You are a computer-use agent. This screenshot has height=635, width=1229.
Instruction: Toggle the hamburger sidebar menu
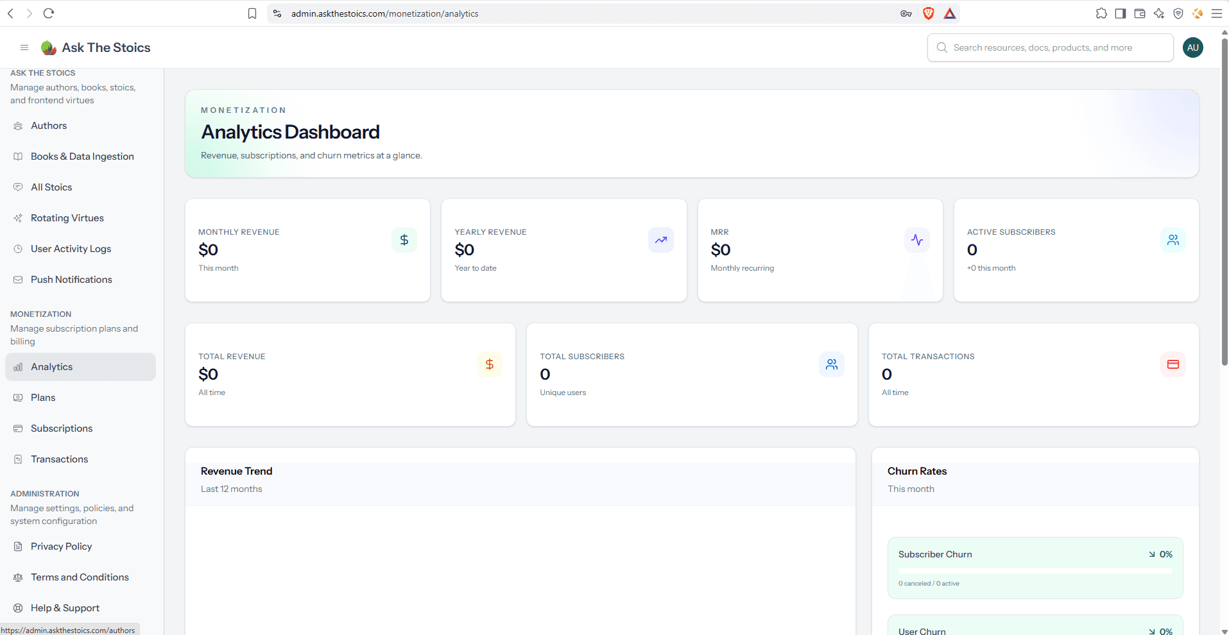24,47
